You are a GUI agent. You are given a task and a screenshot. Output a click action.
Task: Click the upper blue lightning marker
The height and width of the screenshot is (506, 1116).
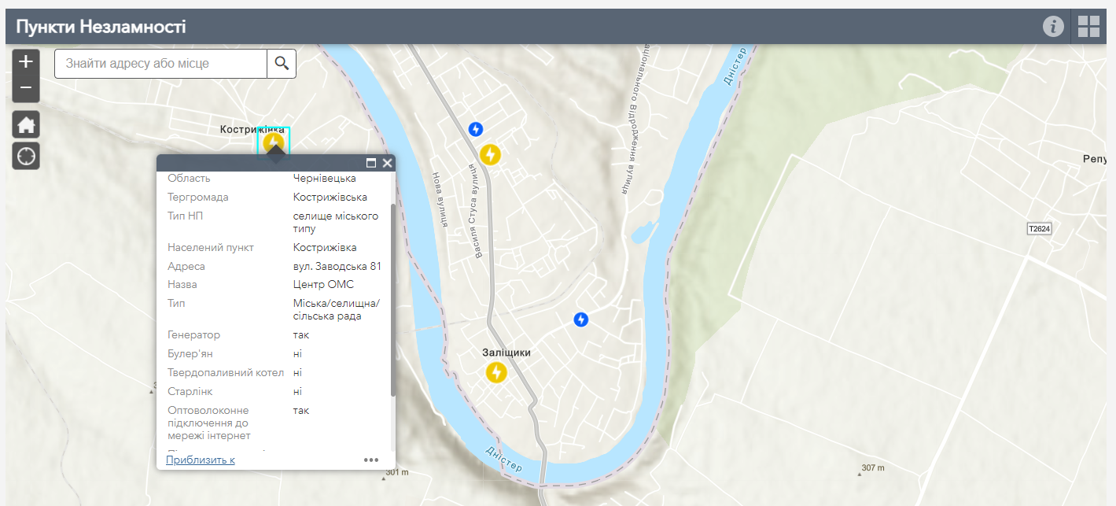[x=475, y=128]
